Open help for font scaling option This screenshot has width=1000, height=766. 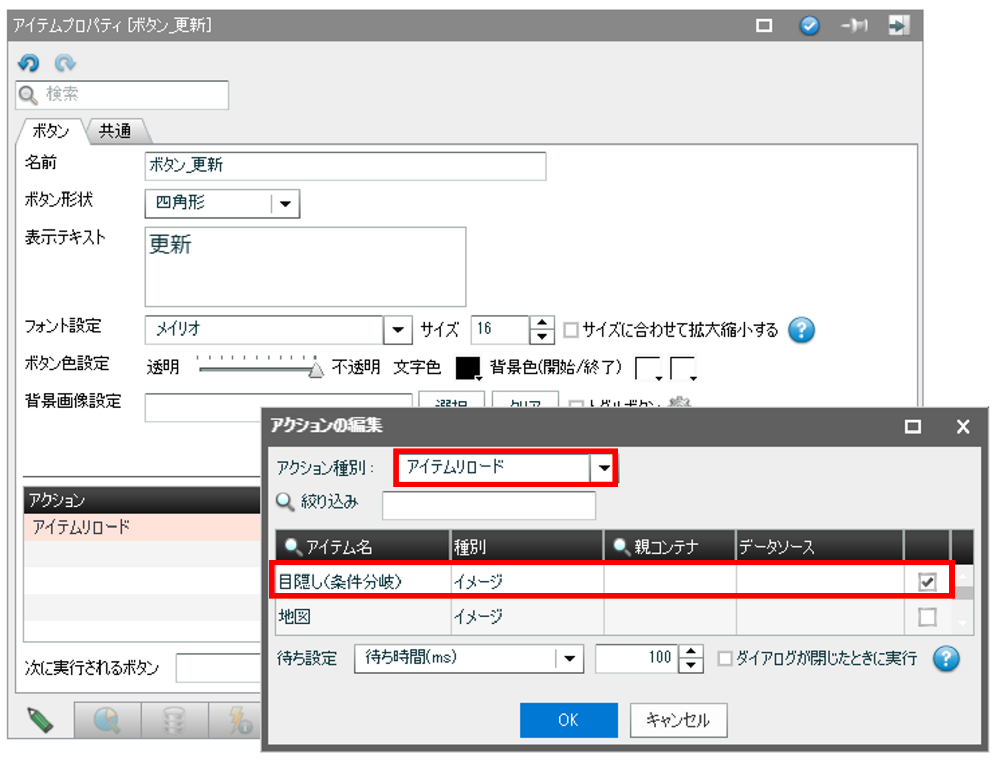(802, 330)
